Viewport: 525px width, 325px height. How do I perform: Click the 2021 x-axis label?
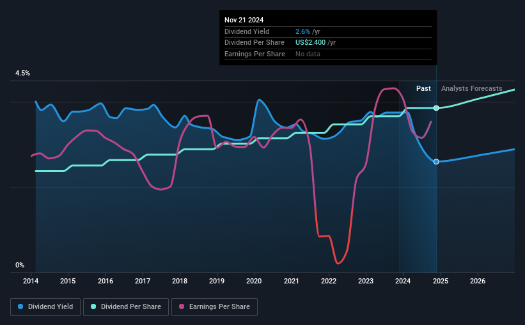(292, 281)
